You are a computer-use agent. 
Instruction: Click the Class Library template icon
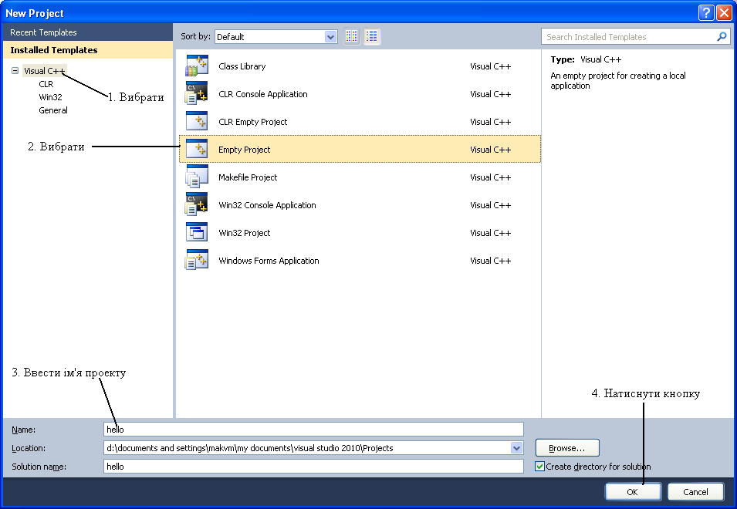(x=197, y=66)
